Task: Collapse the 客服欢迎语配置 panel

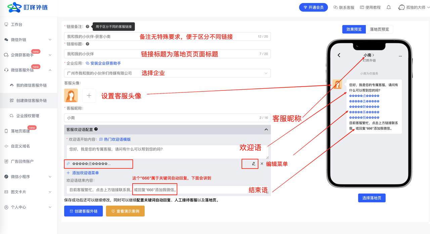Action: click(266, 129)
